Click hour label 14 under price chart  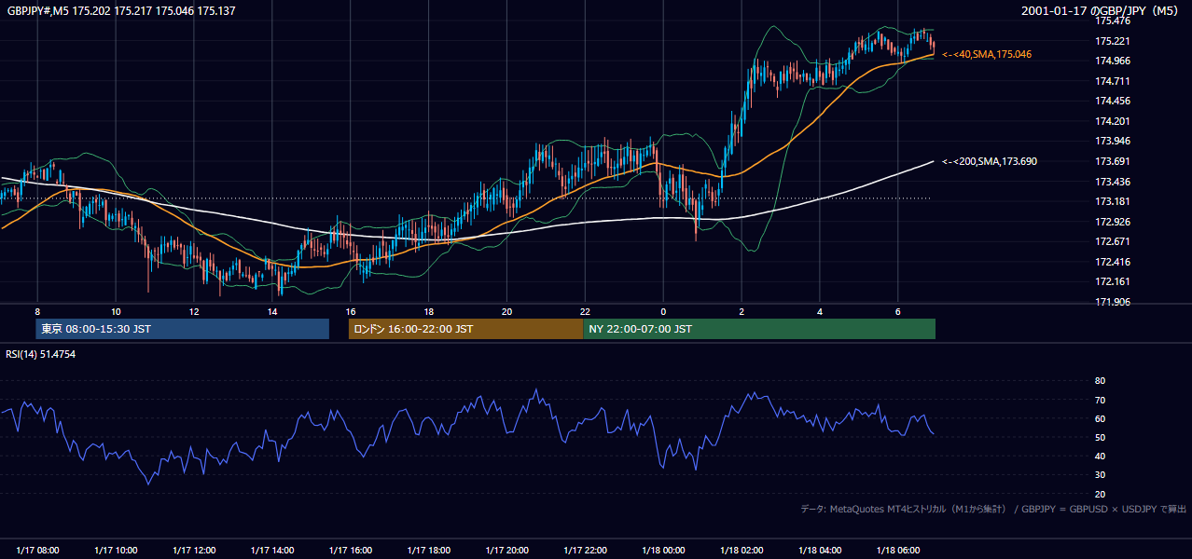[272, 311]
